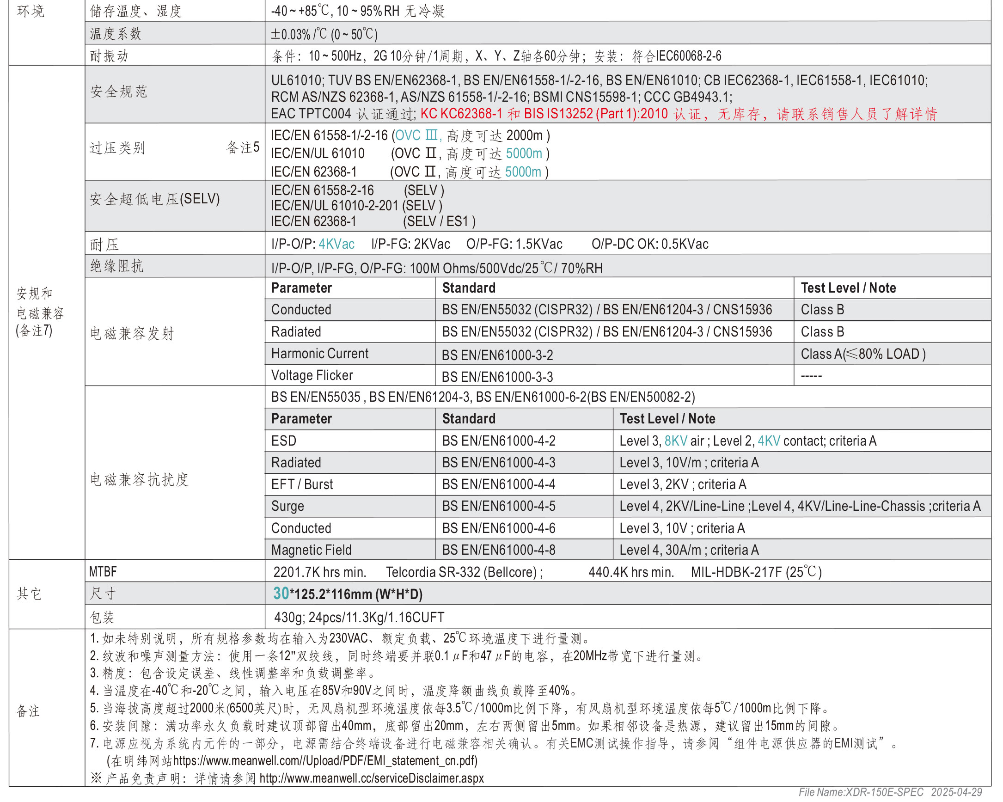Select the '储存温度、湿度' row label
Screen dimensions: 1003x802
(x=135, y=11)
